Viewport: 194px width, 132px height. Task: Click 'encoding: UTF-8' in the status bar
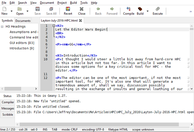[x=93, y=129]
